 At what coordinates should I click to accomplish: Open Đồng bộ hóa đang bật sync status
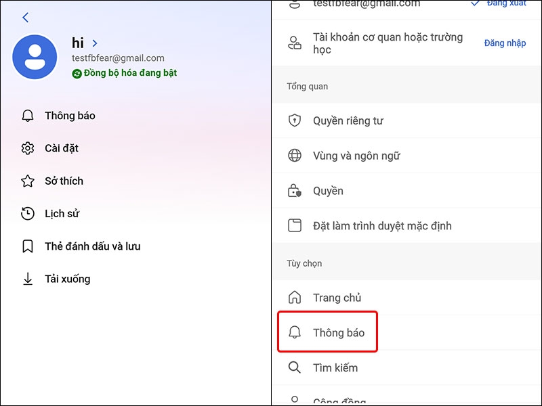130,73
